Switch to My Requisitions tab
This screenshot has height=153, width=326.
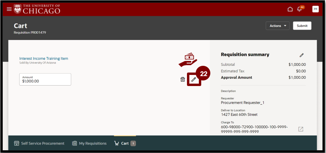coord(89,143)
